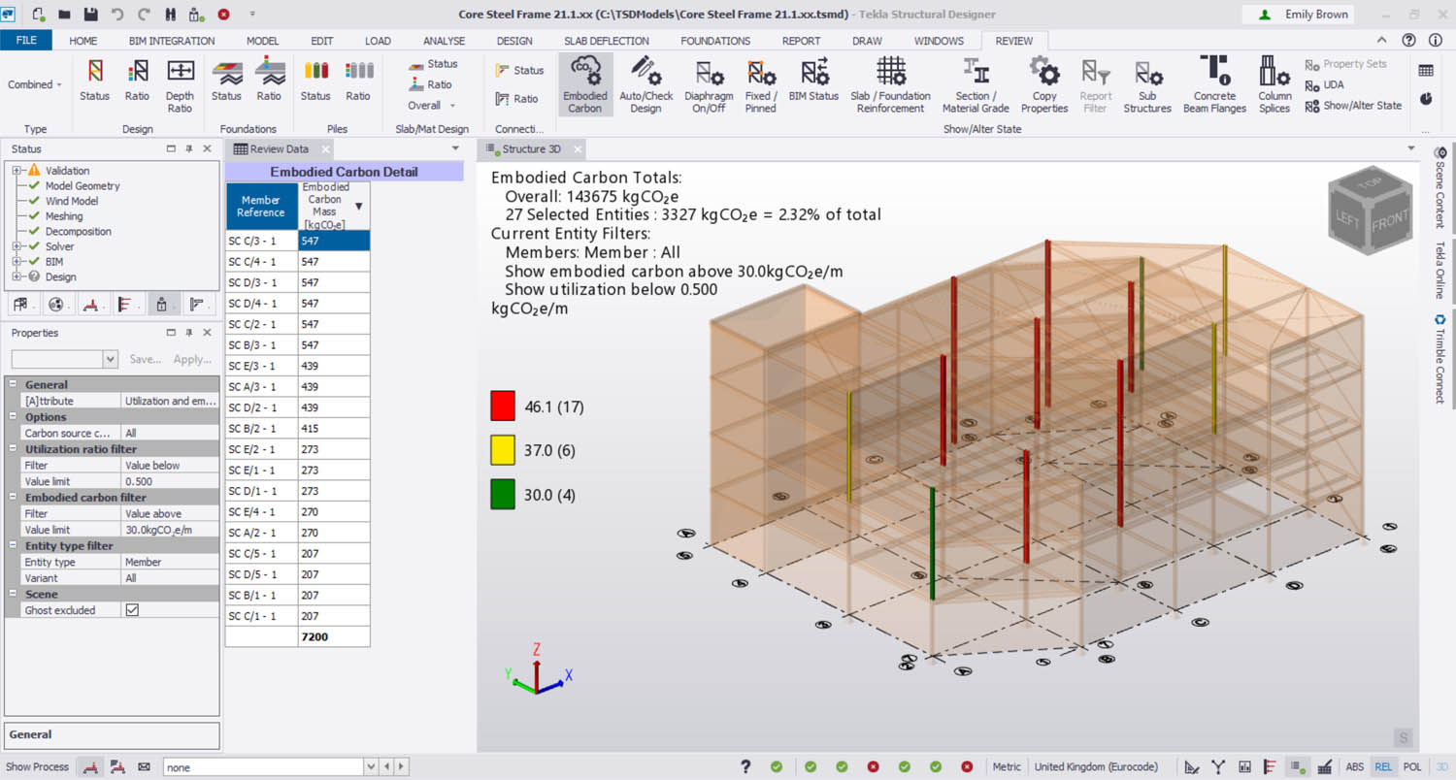Toggle ABS coordinate mode
Image resolution: width=1456 pixels, height=780 pixels.
1354,766
